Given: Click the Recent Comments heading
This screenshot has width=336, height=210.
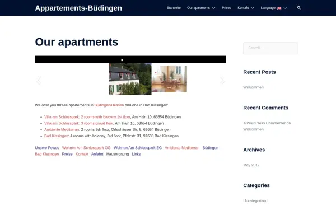Looking at the screenshot, I should tap(265, 108).
